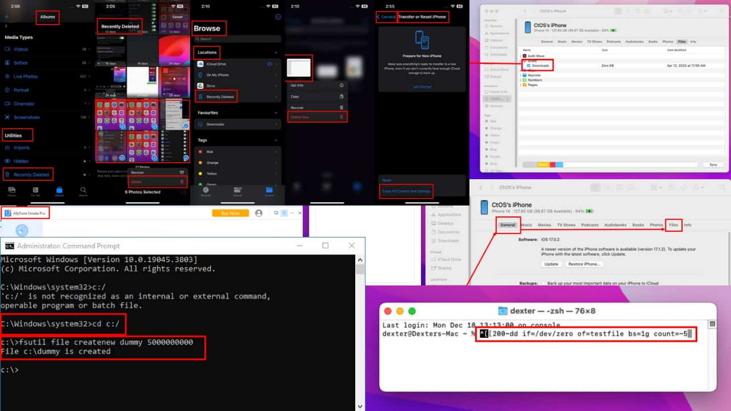The image size is (731, 411).
Task: Click the Terminal sidebar toggle icon
Action: point(712,324)
